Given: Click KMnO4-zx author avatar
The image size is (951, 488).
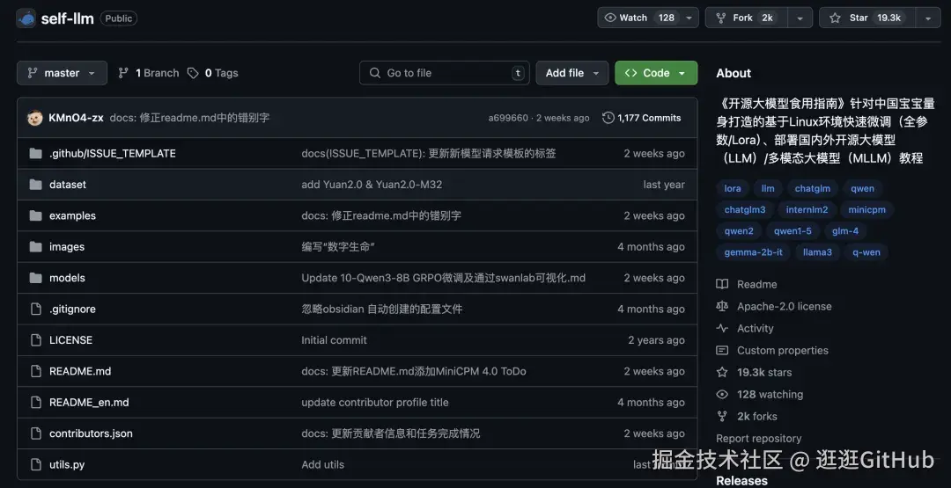Looking at the screenshot, I should 35,118.
